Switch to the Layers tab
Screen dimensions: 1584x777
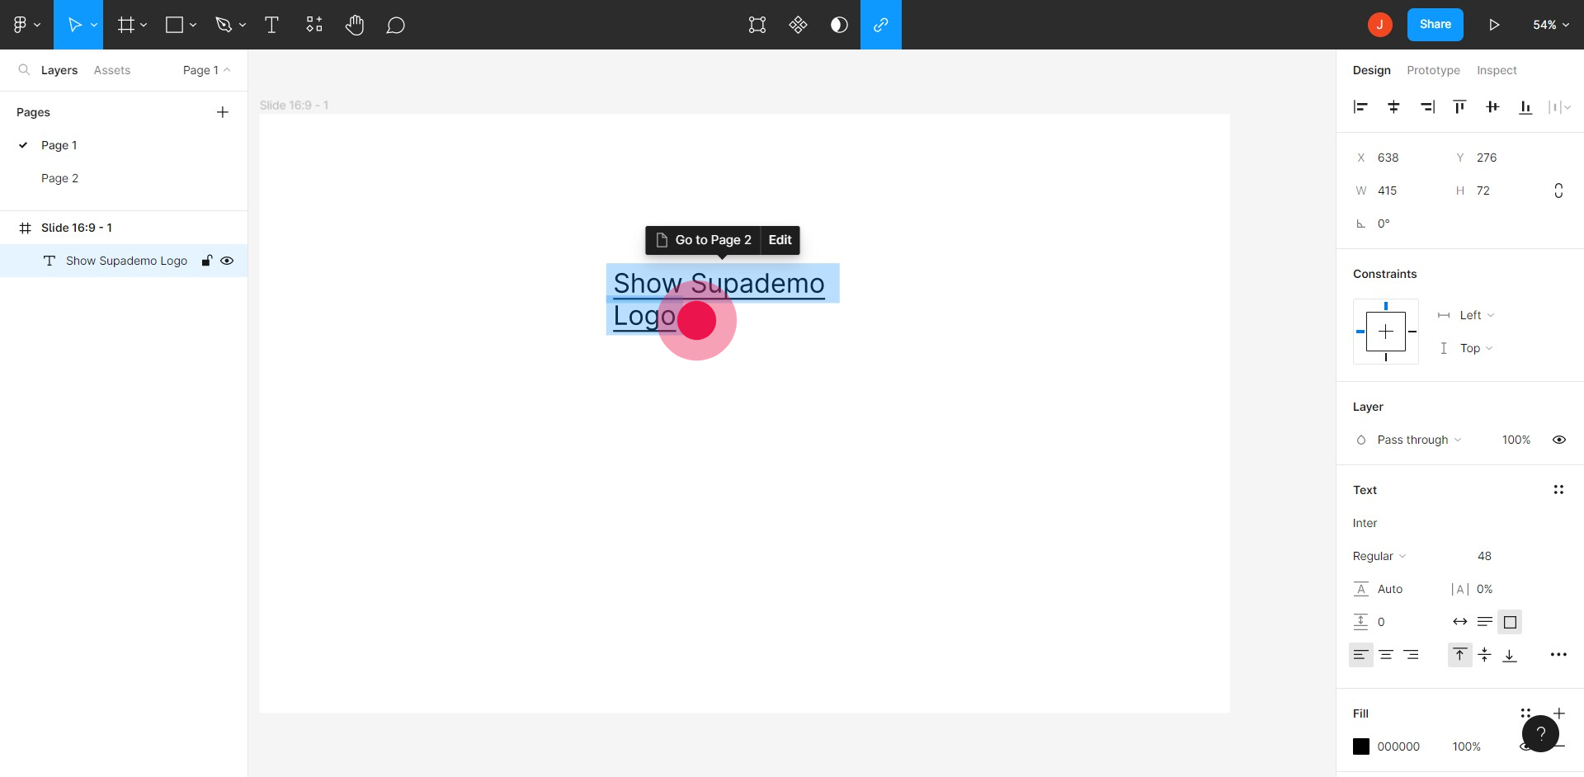pos(59,70)
